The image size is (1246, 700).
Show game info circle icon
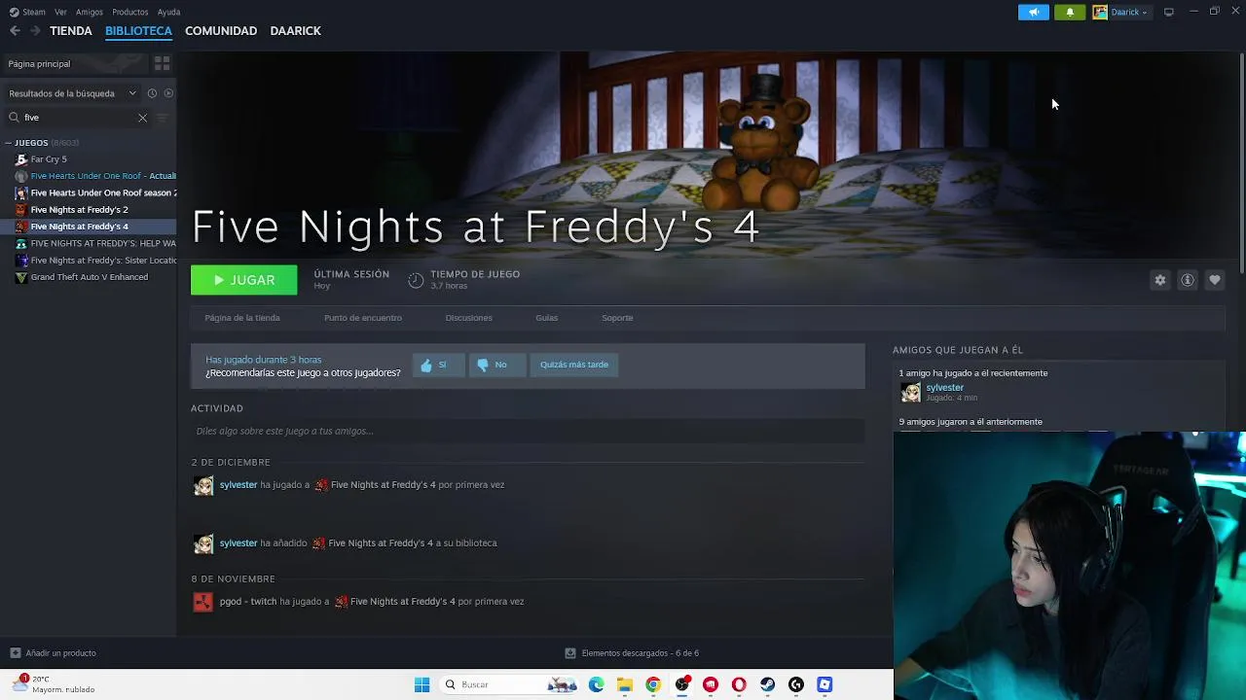1188,280
